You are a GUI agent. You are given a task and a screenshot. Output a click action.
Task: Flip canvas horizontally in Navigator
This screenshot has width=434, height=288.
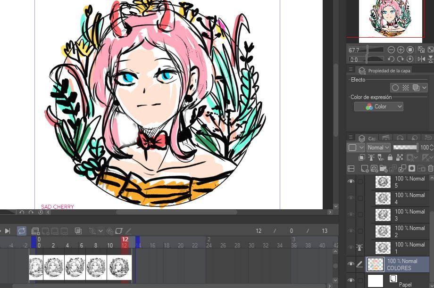click(421, 59)
